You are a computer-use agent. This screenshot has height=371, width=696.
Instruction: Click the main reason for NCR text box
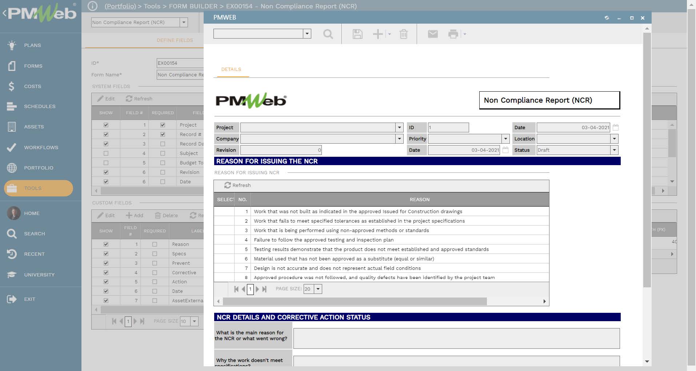(456, 338)
